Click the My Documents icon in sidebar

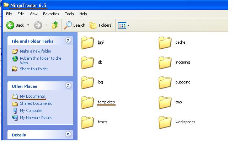[15, 96]
